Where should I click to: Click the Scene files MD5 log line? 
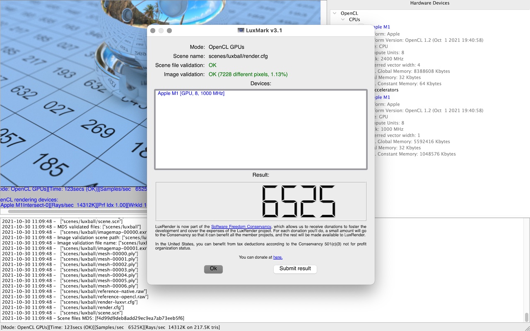(x=93, y=318)
